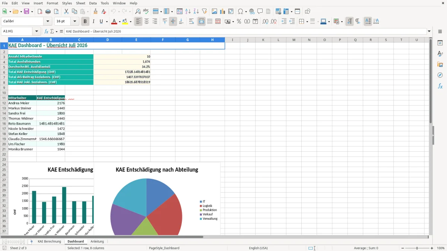Toggle Bold formatting
Screen dimensions: 447x251
point(85,22)
